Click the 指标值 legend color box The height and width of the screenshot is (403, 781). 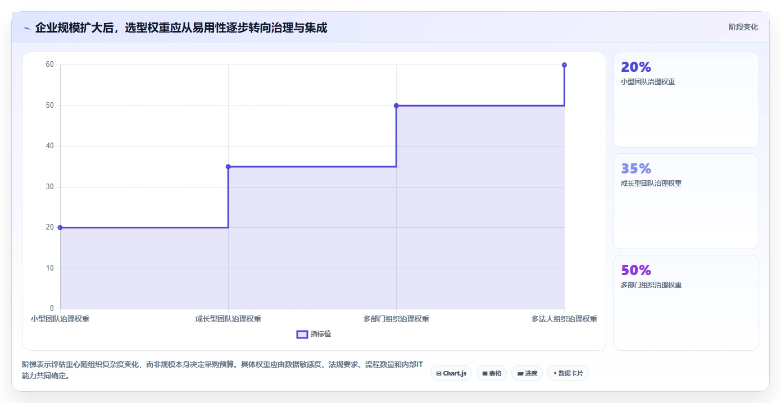[x=302, y=335]
